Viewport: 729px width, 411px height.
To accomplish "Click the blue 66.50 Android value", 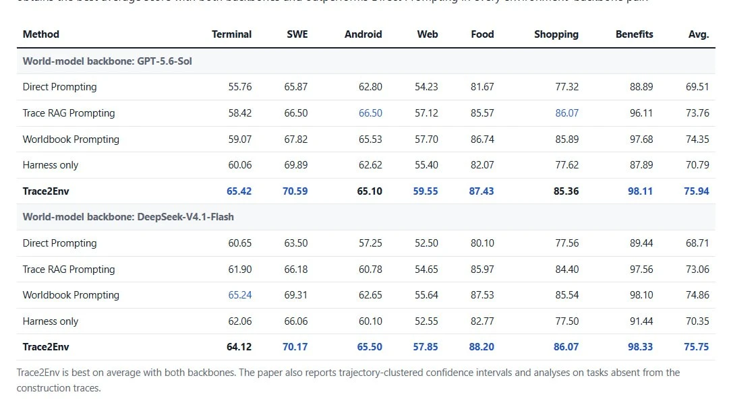I will [x=370, y=113].
